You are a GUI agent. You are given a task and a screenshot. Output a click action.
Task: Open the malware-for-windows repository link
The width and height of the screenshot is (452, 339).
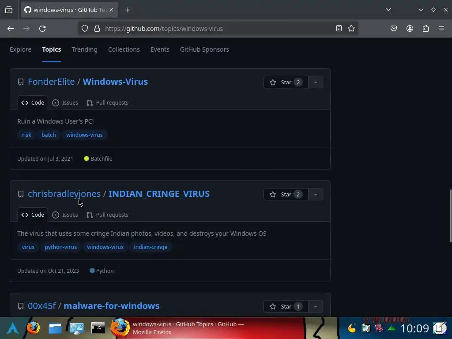[112, 306]
